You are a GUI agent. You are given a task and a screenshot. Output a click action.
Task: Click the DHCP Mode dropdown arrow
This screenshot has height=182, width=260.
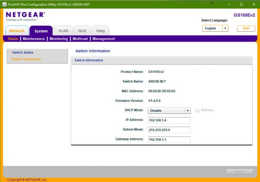[188, 110]
